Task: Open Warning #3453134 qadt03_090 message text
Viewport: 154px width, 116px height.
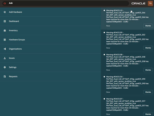Action: (x=127, y=82)
